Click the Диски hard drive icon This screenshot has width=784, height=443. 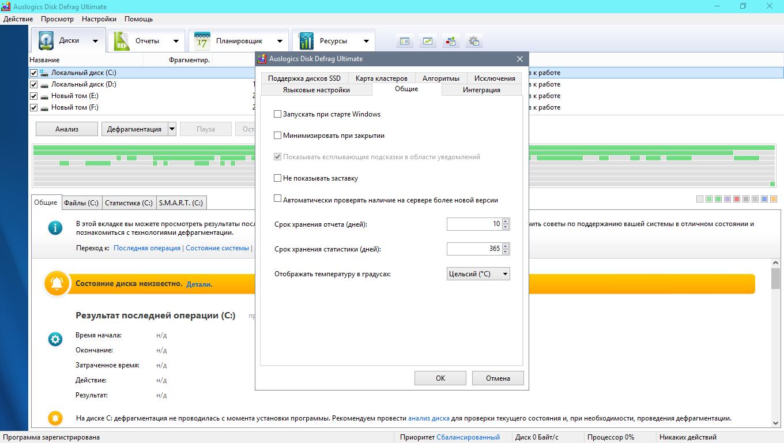tap(46, 41)
